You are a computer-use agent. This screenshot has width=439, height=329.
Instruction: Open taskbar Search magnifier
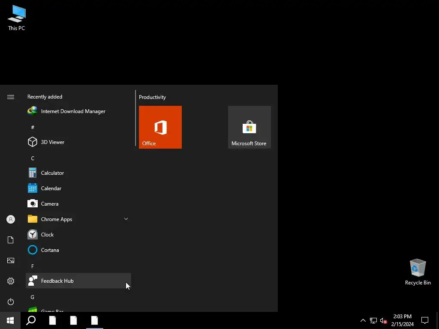point(31,320)
